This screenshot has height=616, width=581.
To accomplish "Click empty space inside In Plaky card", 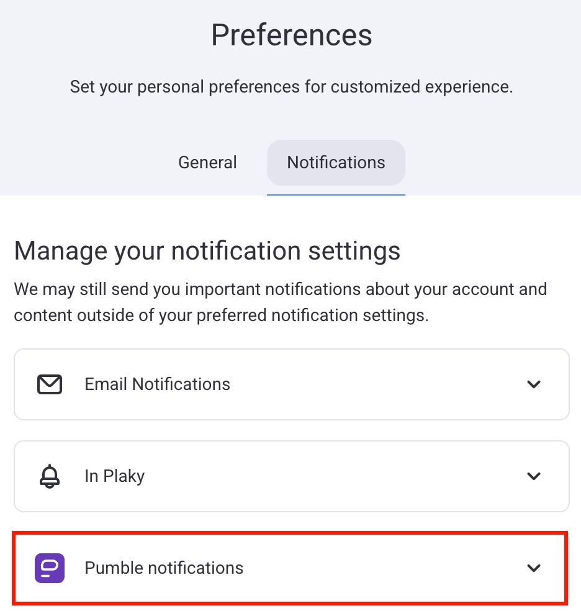I will coord(341,476).
